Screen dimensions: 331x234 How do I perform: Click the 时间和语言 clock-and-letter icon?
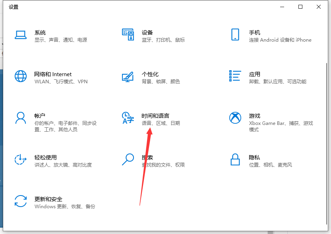tap(128, 118)
